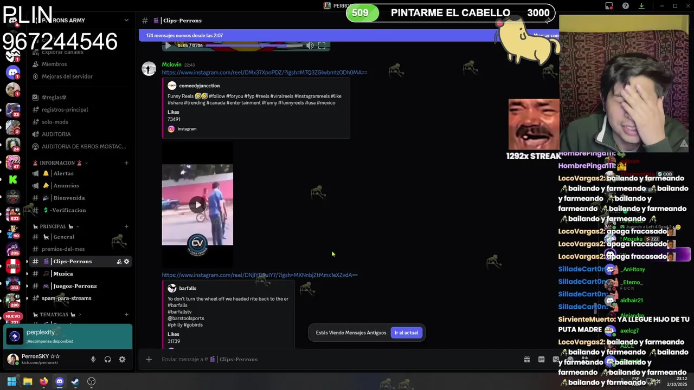Play the paused video at 0:05
The image size is (694, 390).
pos(168,45)
